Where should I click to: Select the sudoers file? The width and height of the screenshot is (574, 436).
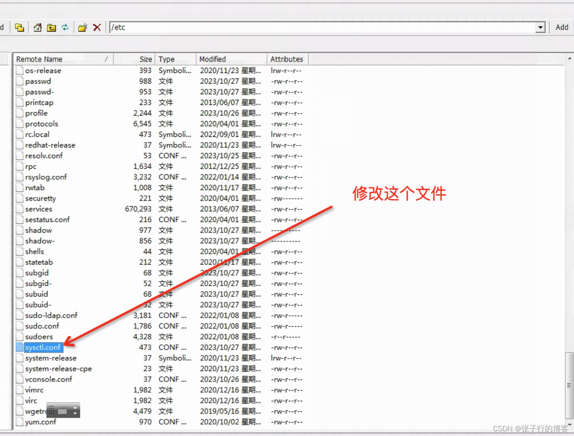39,336
